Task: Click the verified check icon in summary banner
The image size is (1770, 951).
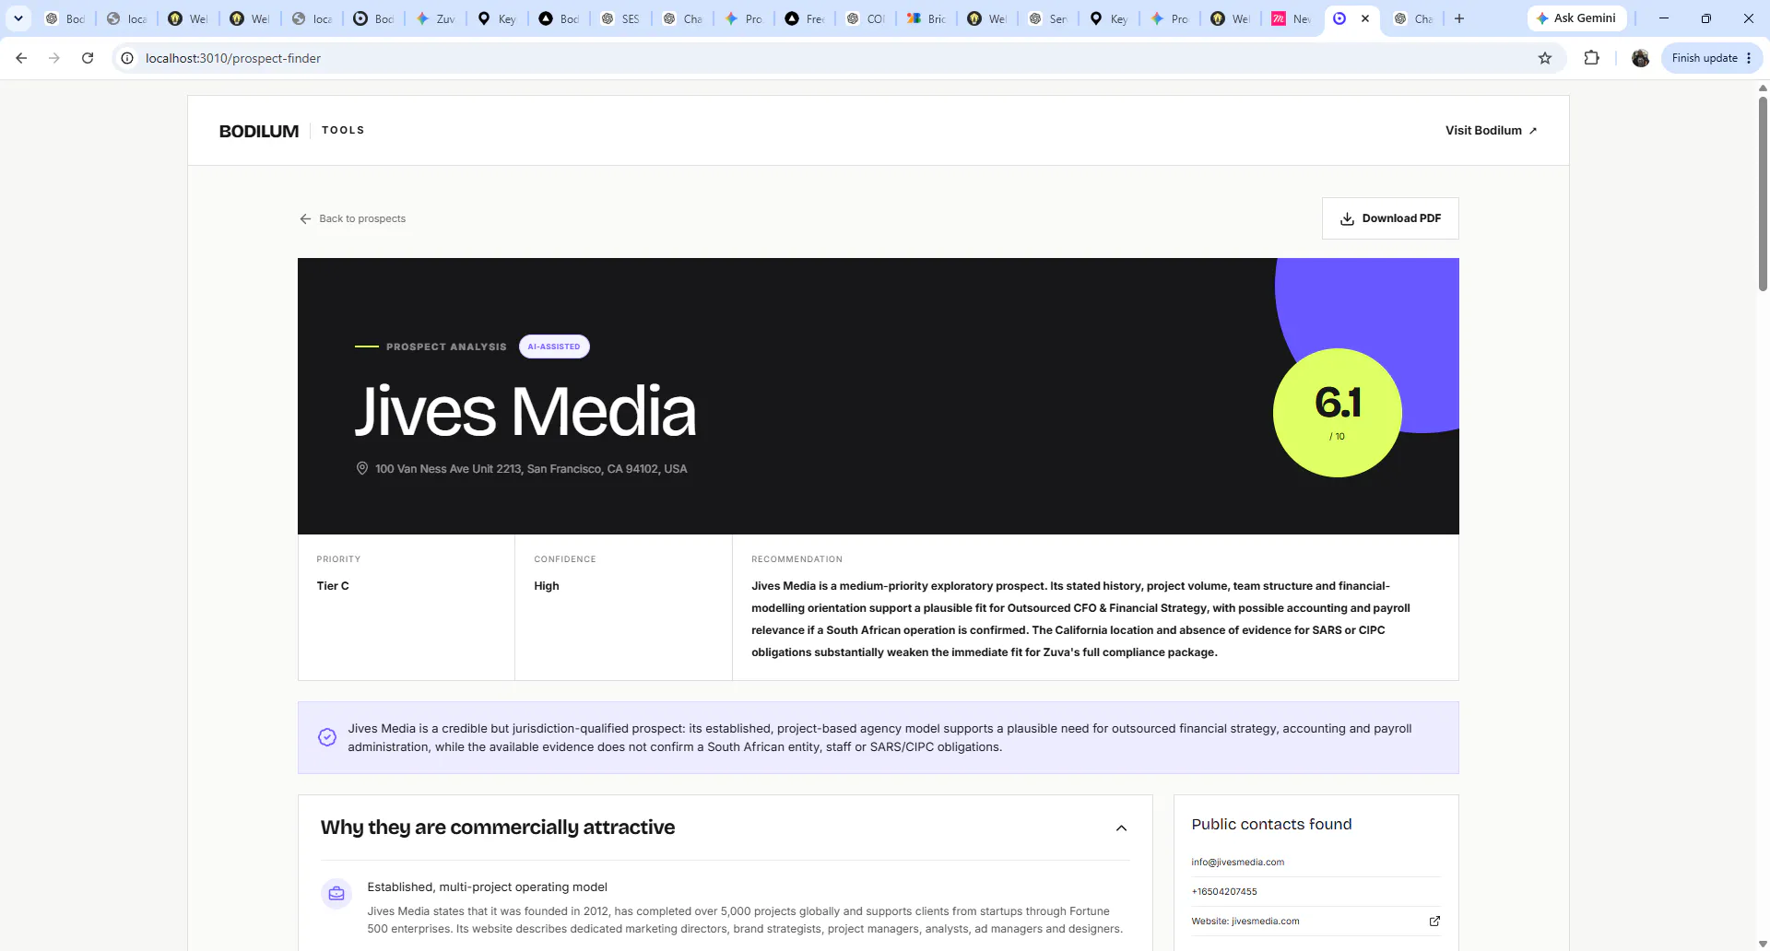Action: (327, 737)
